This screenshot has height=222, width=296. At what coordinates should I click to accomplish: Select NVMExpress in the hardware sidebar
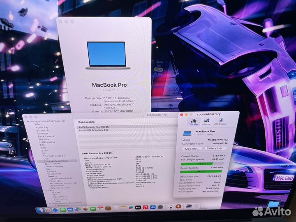point(47,142)
